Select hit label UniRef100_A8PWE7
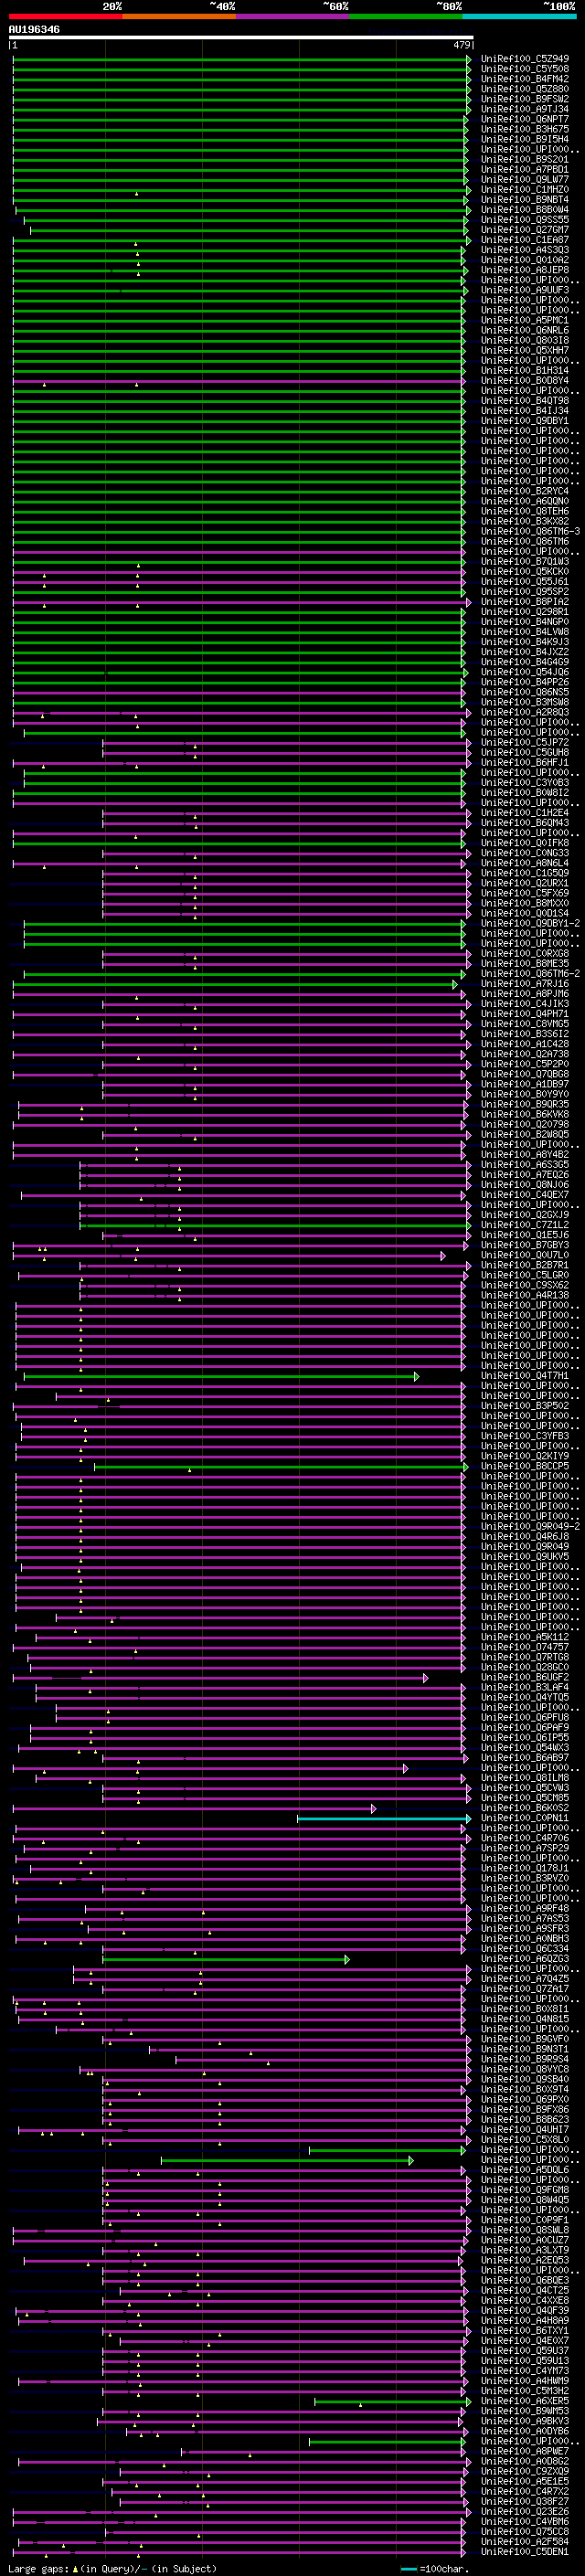 [x=525, y=2452]
